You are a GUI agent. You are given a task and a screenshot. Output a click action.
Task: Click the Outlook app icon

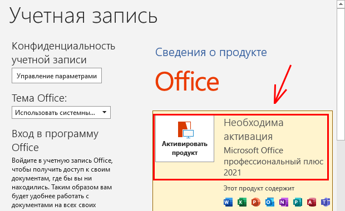(270, 202)
